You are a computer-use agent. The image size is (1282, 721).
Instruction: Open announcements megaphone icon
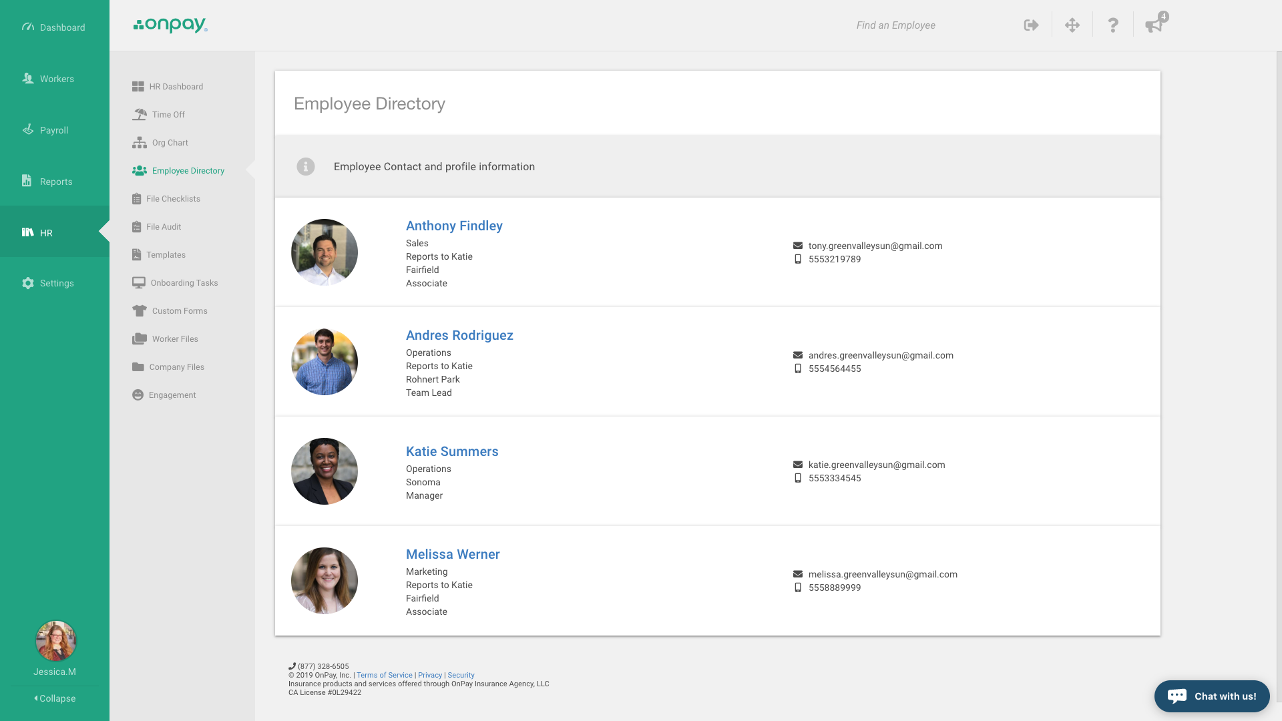click(x=1154, y=25)
